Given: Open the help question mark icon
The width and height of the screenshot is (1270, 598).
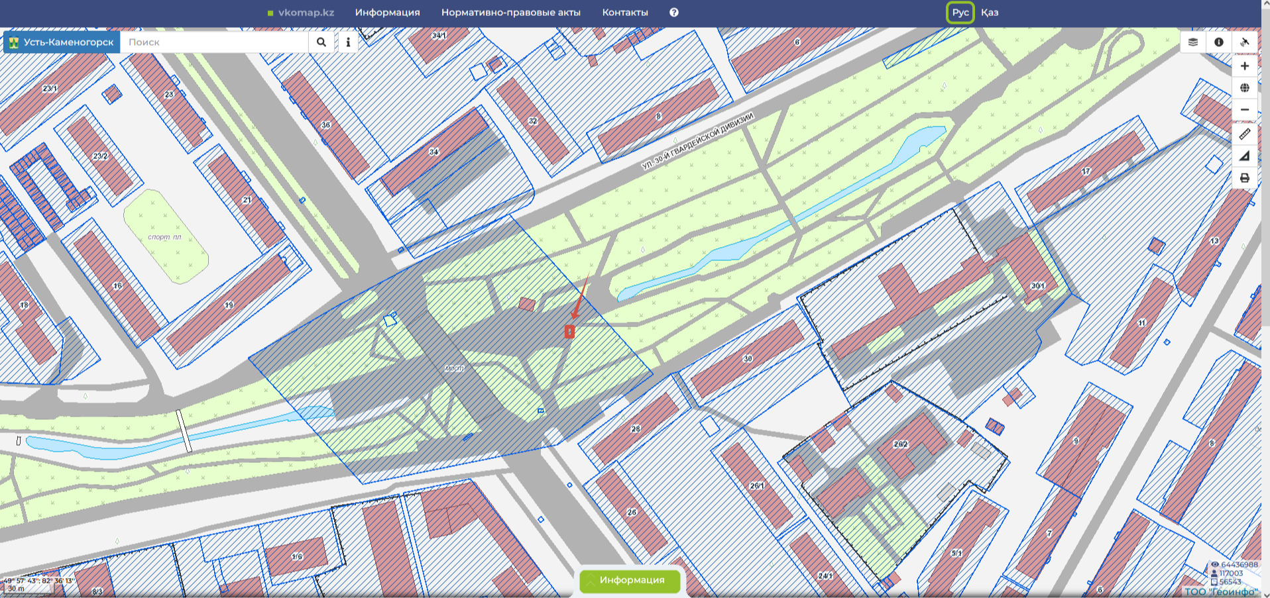Looking at the screenshot, I should click(674, 13).
